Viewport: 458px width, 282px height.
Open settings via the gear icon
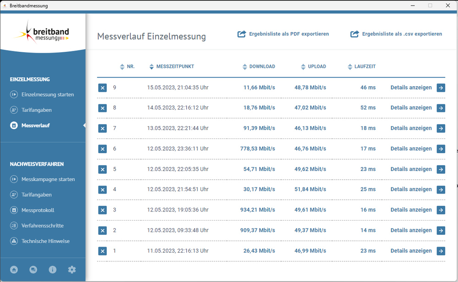(x=72, y=270)
